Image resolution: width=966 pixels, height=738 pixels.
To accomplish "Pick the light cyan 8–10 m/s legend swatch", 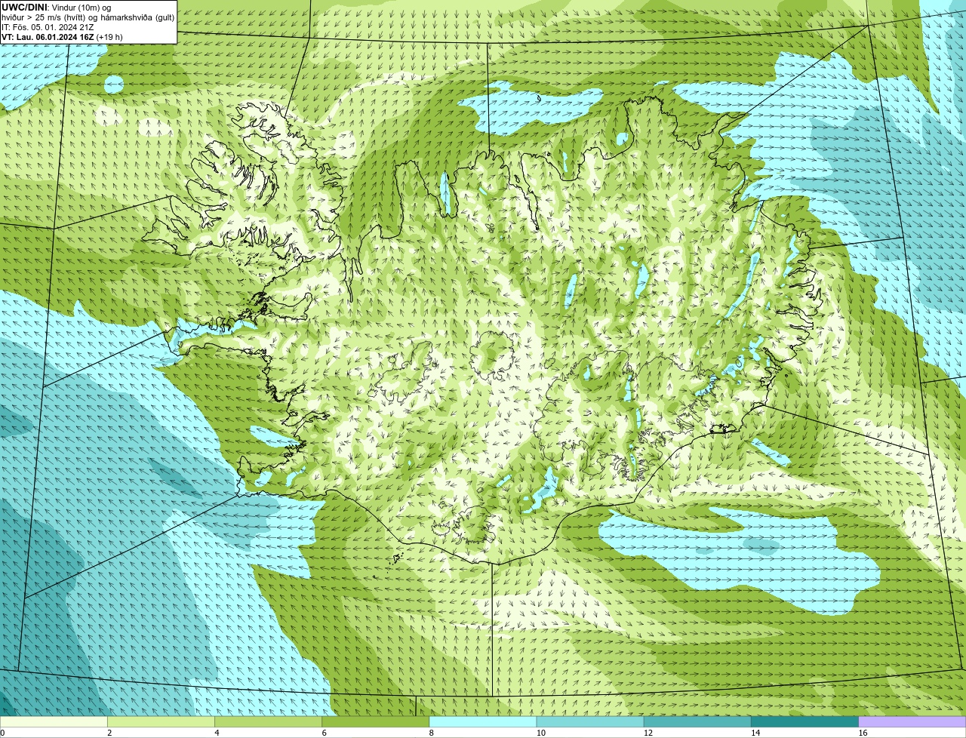I will (x=483, y=721).
